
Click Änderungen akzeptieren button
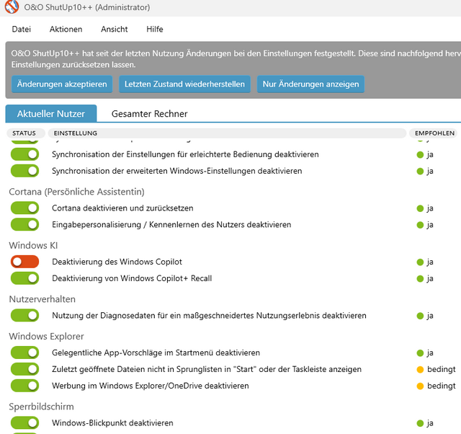(62, 84)
